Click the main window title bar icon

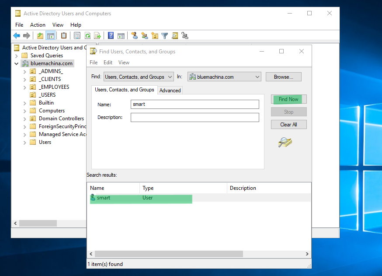18,14
